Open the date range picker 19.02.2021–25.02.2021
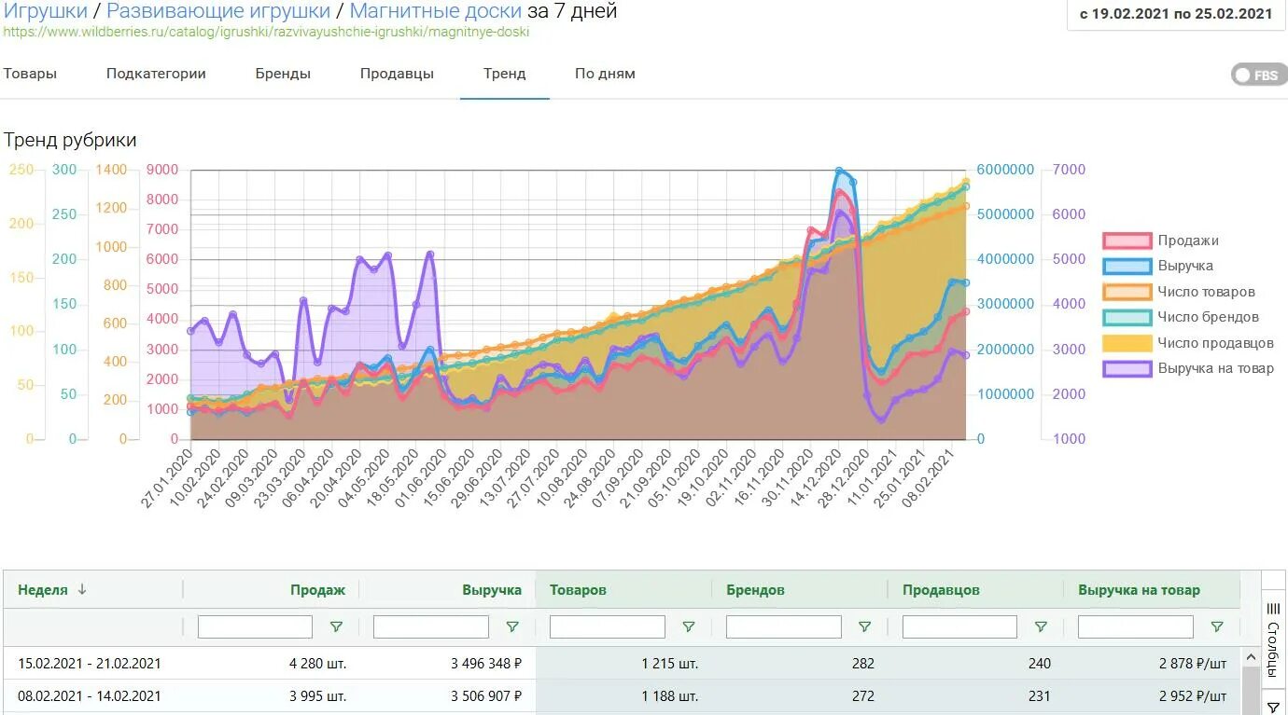This screenshot has width=1288, height=715. point(1176,14)
